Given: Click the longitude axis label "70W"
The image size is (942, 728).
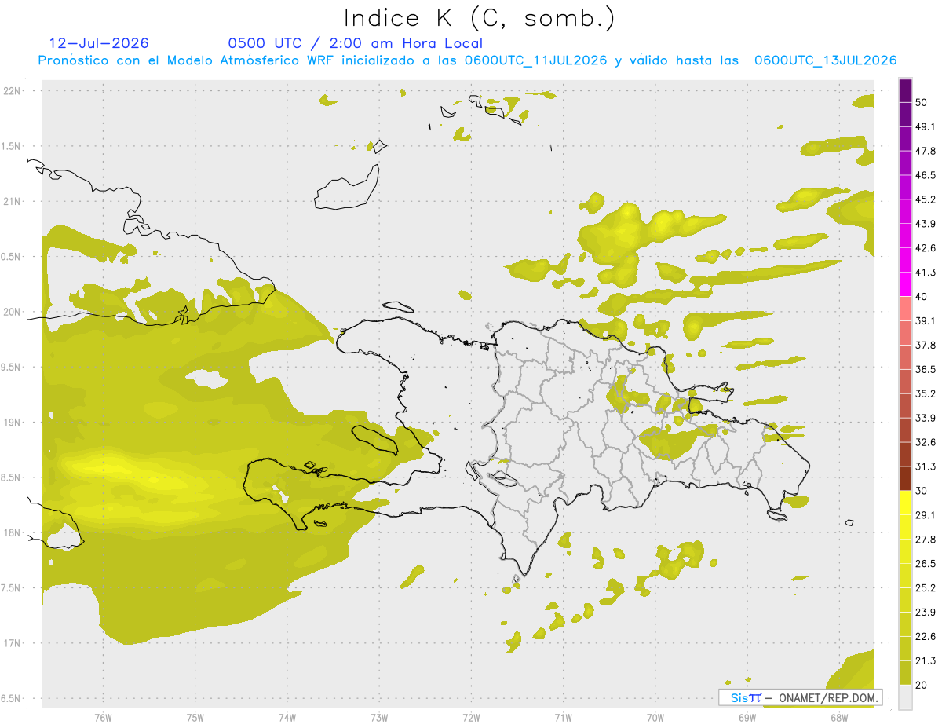Looking at the screenshot, I should pyautogui.click(x=655, y=717).
